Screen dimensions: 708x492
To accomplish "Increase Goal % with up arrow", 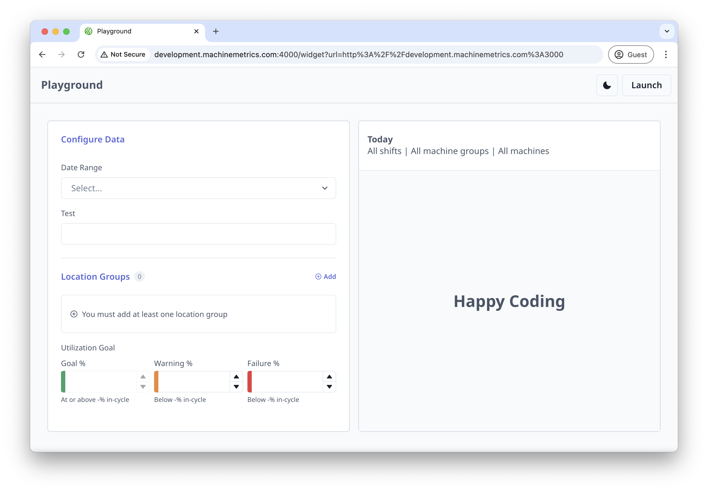I will pos(143,377).
